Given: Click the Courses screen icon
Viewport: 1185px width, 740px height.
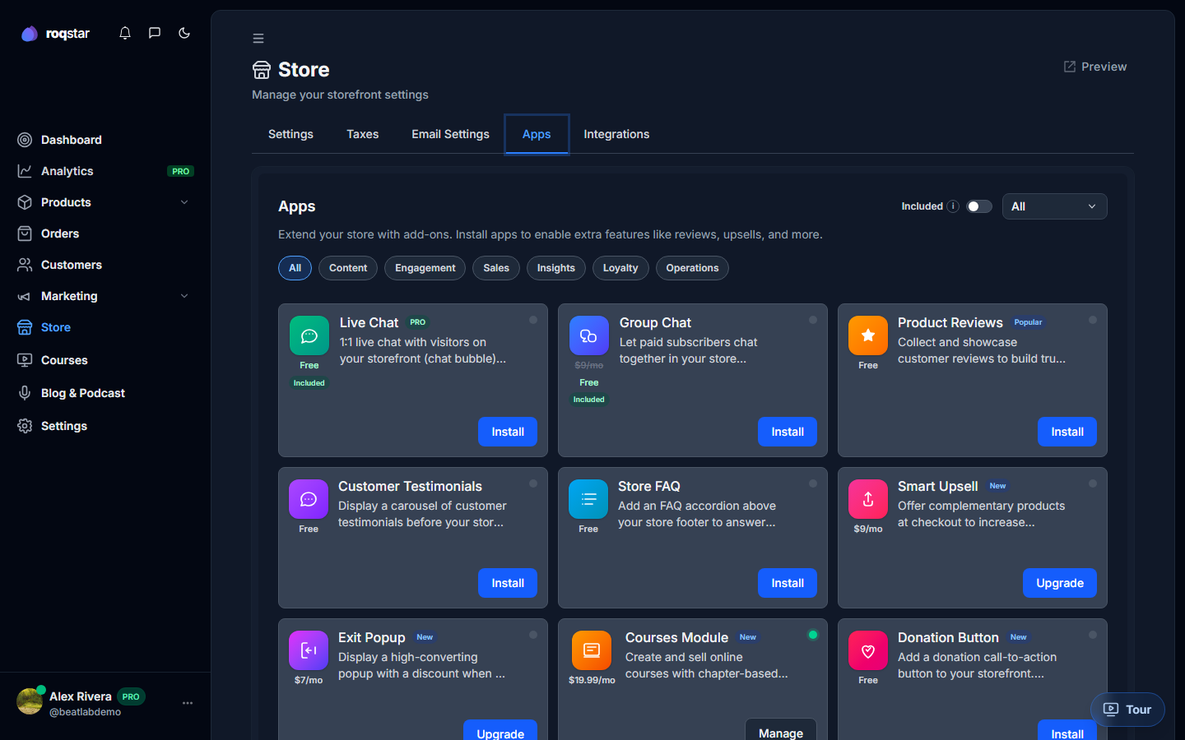Looking at the screenshot, I should tap(25, 360).
